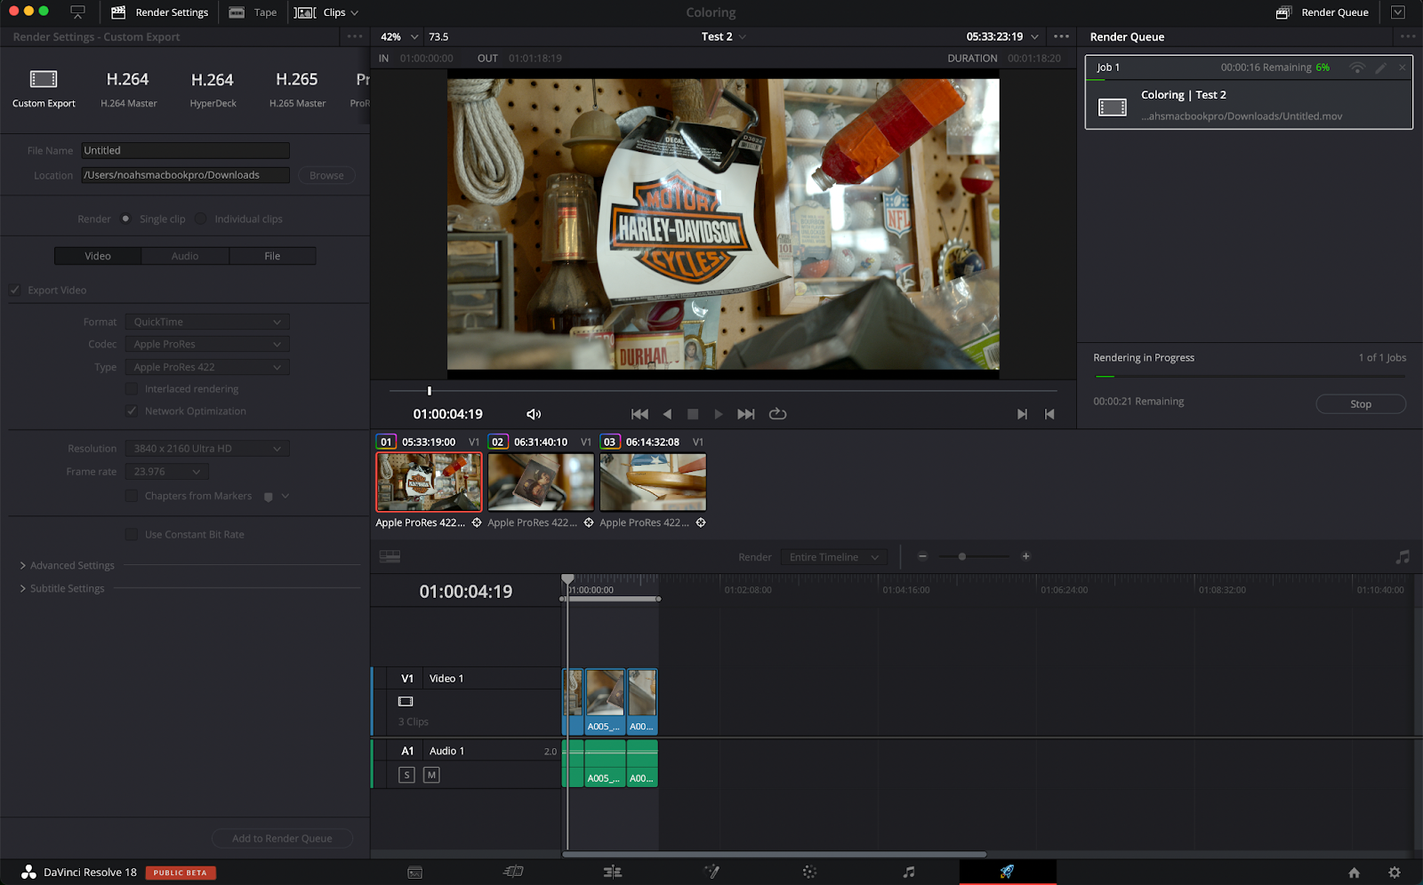Image resolution: width=1423 pixels, height=885 pixels.
Task: Select Individual clips render option
Action: [x=201, y=219]
